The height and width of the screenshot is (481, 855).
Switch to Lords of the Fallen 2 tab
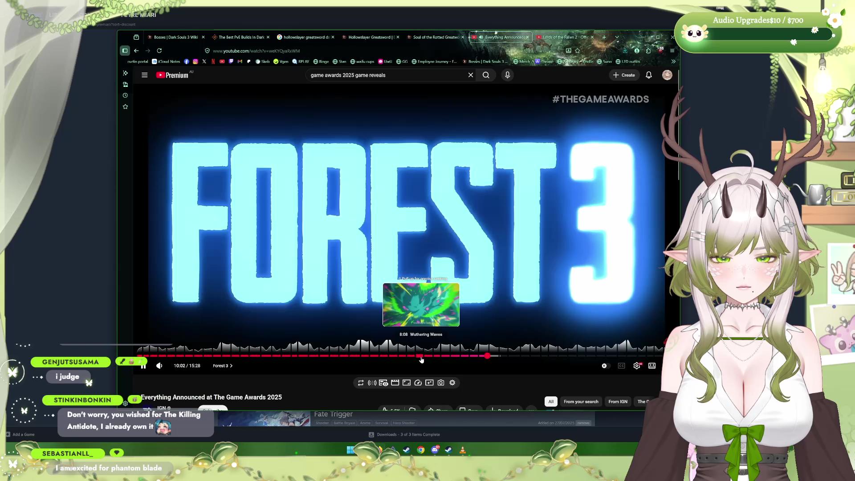point(565,37)
